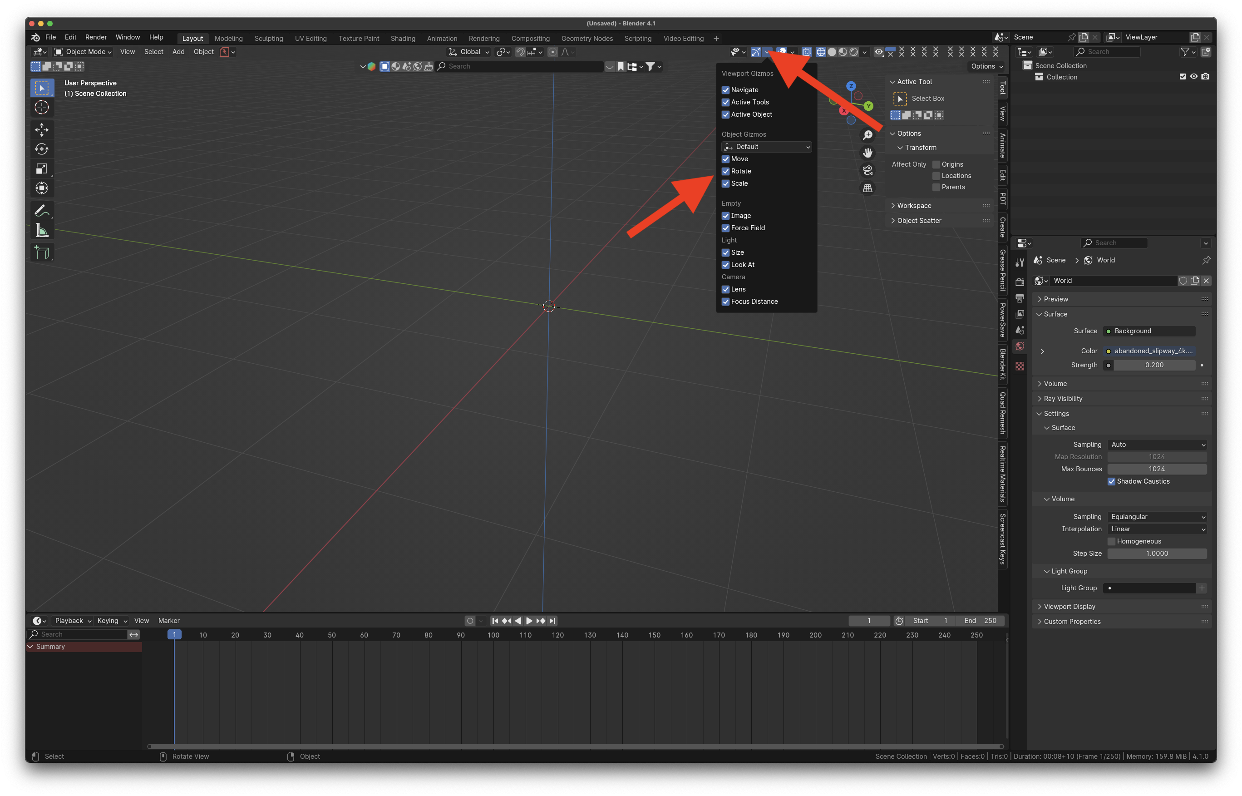The height and width of the screenshot is (796, 1242).
Task: Uncheck the Focus Distance camera gizmo
Action: (x=725, y=302)
